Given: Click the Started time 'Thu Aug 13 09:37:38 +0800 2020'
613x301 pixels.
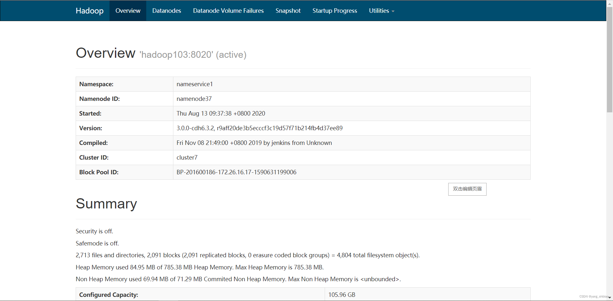Looking at the screenshot, I should point(221,114).
